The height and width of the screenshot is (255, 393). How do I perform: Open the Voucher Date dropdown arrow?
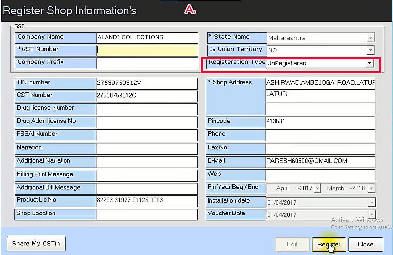(372, 214)
